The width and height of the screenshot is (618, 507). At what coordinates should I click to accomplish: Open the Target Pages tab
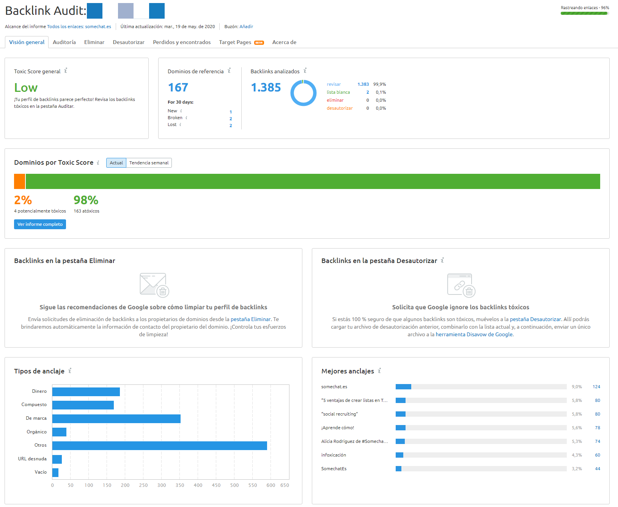[235, 42]
